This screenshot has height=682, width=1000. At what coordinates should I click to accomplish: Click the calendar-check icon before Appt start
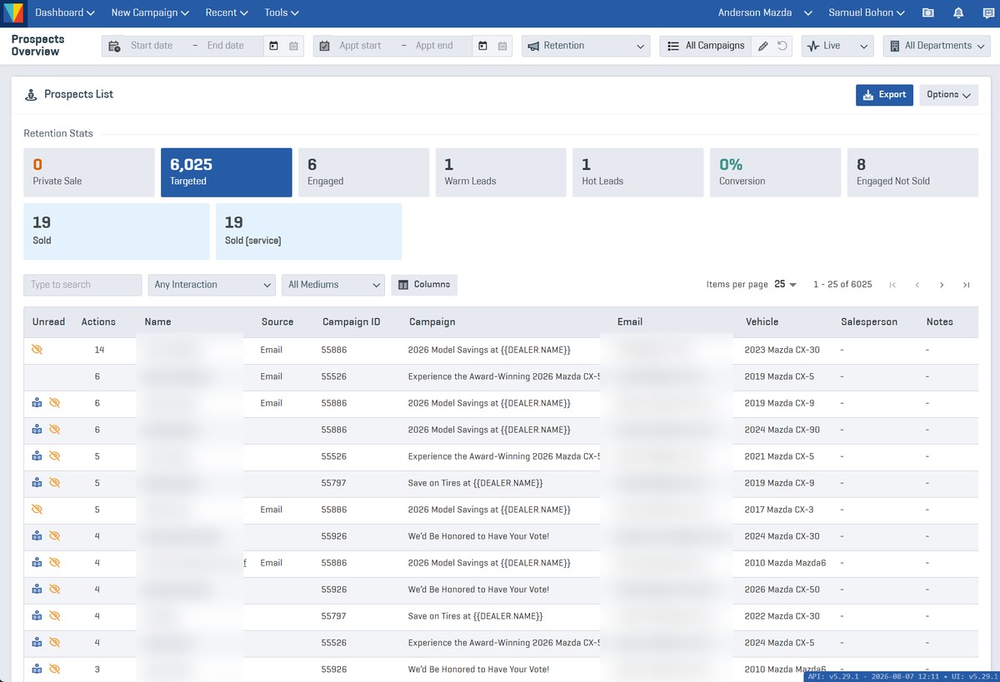(x=325, y=46)
